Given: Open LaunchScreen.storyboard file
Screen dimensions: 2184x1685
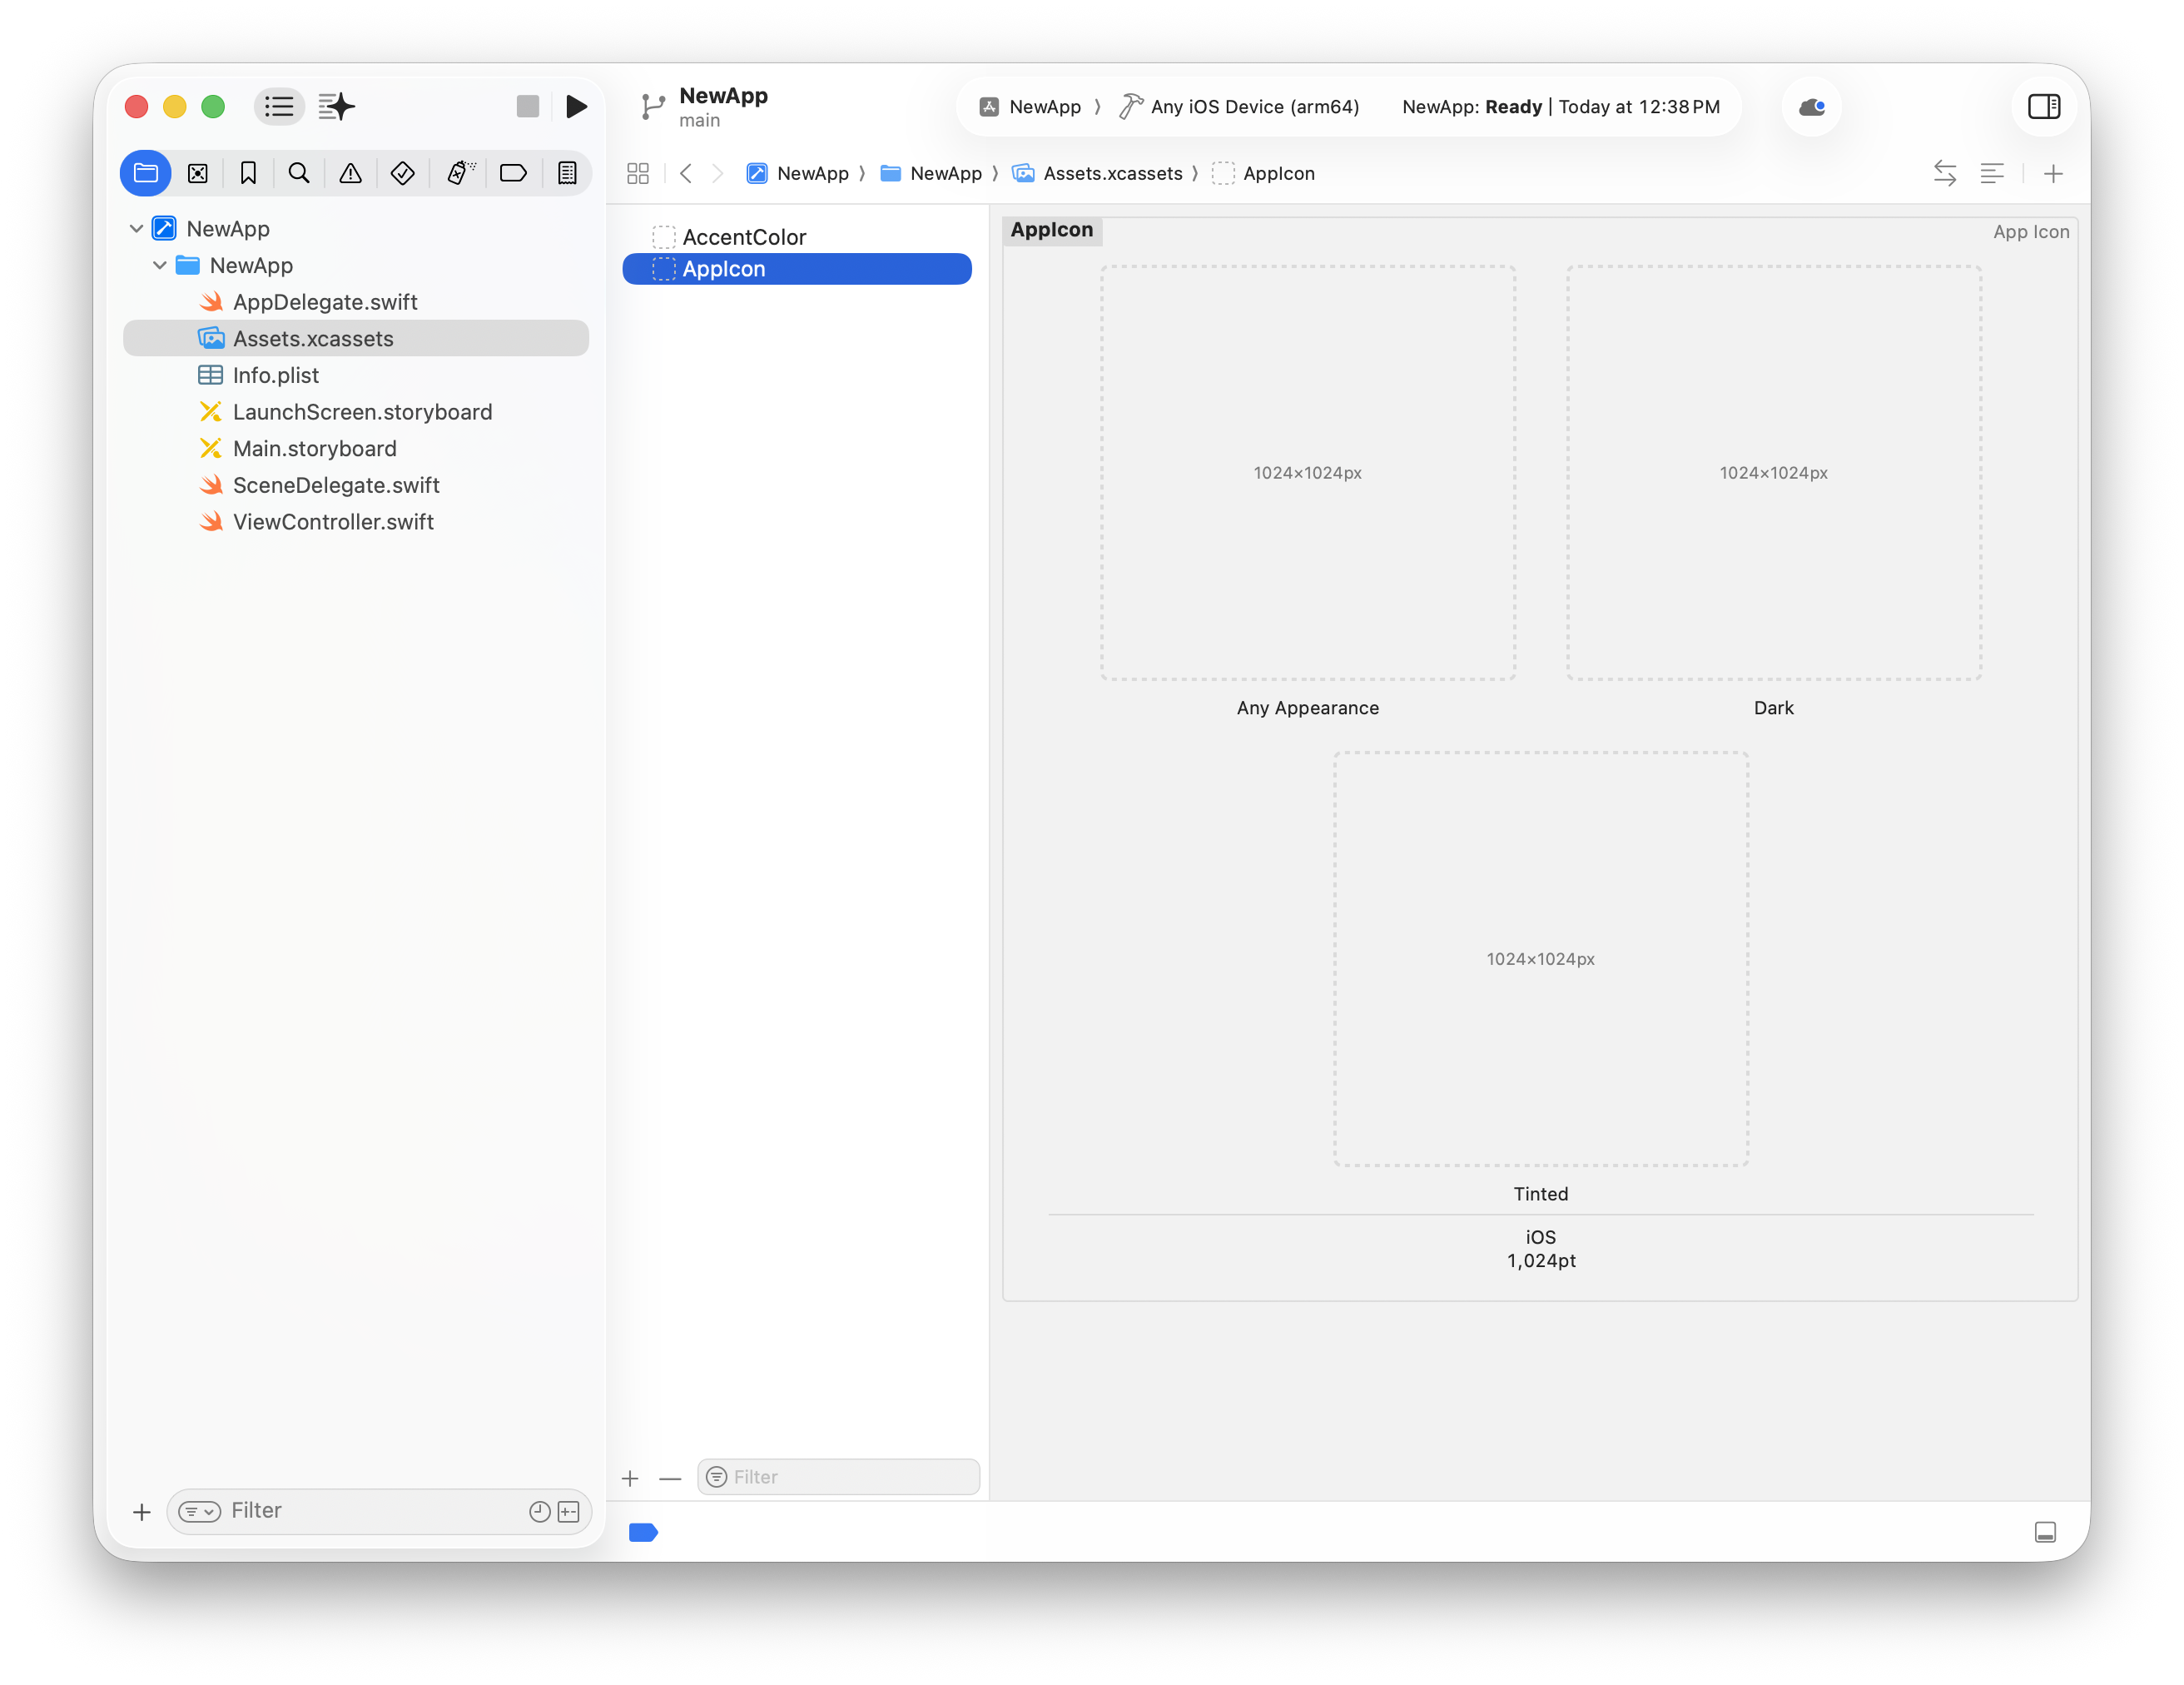Looking at the screenshot, I should pyautogui.click(x=356, y=412).
